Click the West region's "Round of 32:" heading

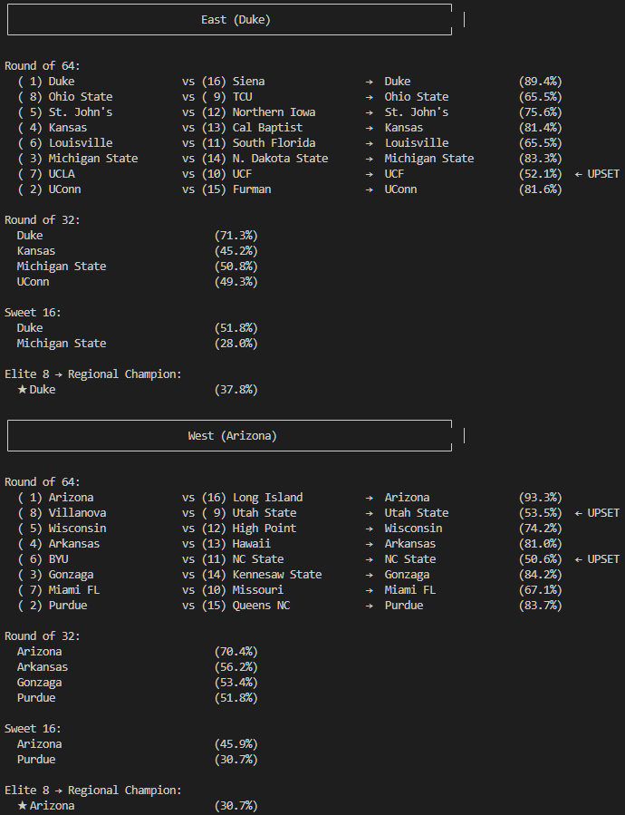(43, 636)
